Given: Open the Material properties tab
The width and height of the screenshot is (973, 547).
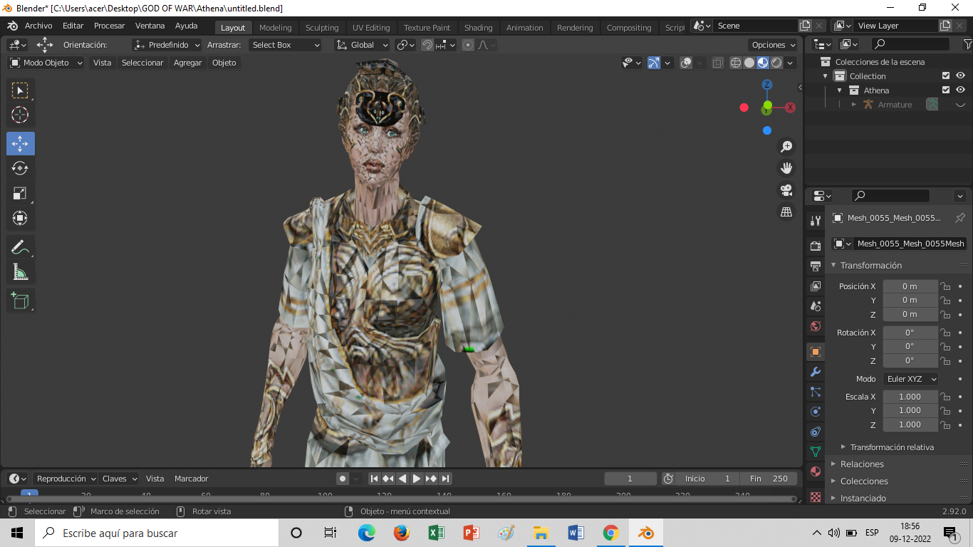Looking at the screenshot, I should [816, 472].
